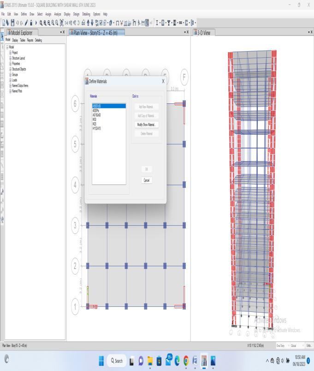
Task: Click the Units button in status bar
Action: coord(309,346)
